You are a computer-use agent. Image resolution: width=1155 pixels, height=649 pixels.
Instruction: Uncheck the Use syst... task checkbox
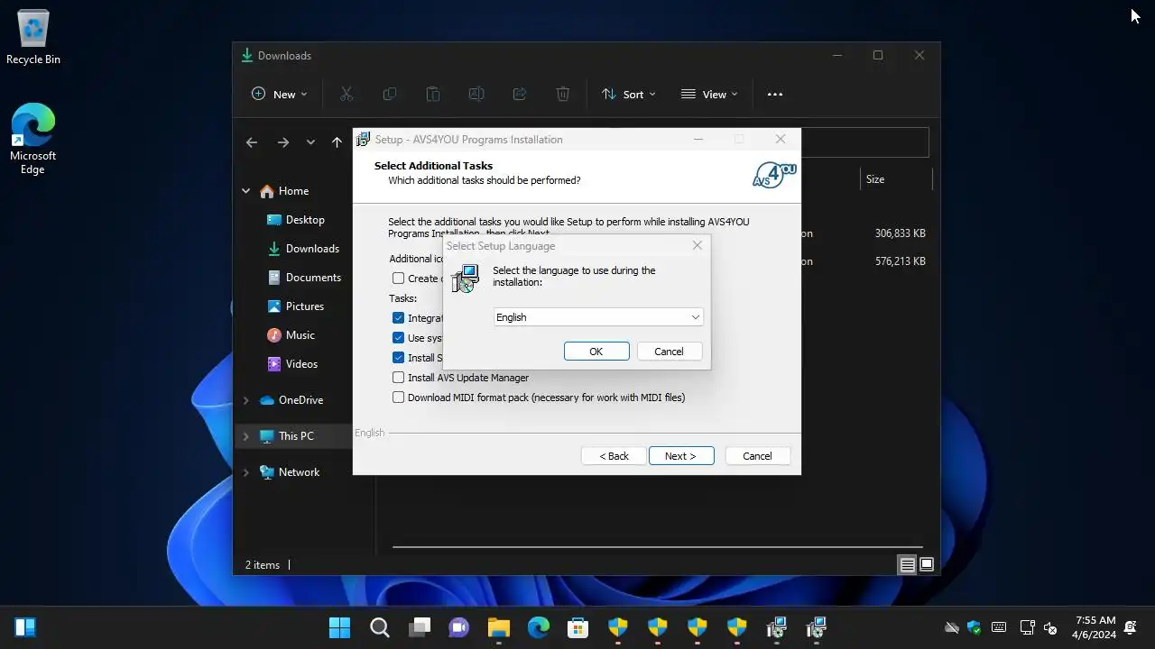(398, 338)
